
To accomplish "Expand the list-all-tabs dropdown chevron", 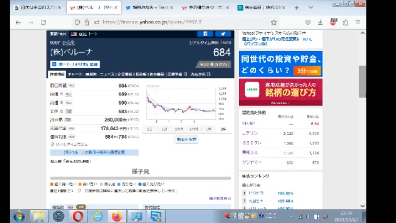I will [x=311, y=8].
